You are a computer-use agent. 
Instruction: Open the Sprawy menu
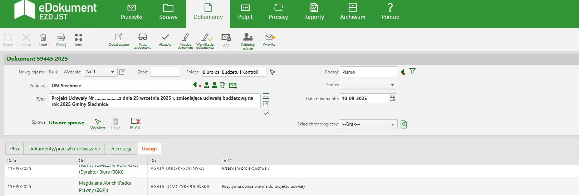click(x=168, y=12)
